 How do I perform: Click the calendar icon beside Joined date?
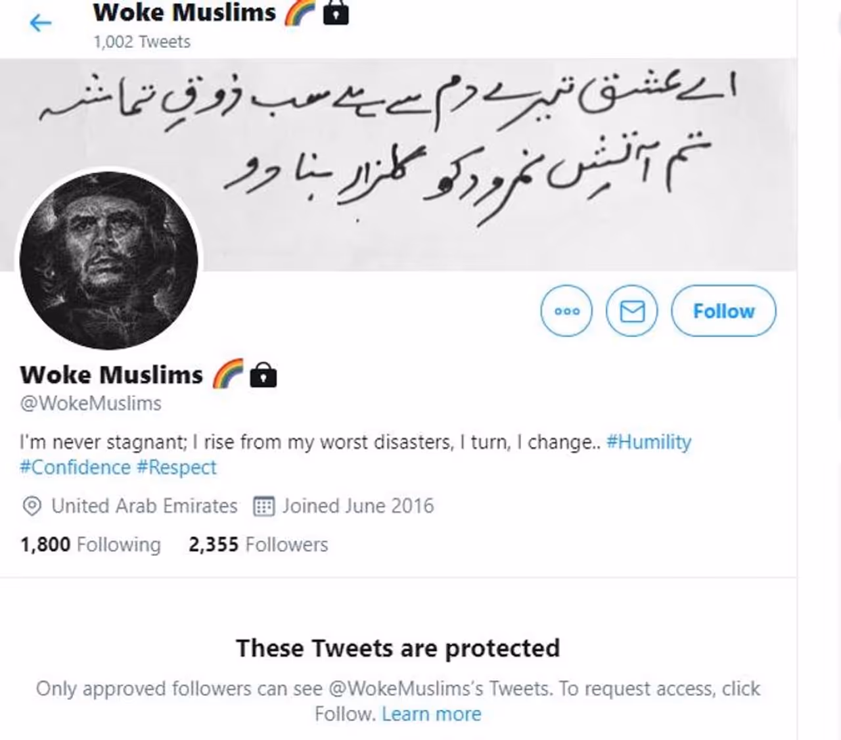click(264, 506)
